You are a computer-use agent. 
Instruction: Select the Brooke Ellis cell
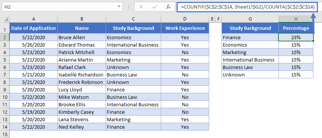[x=82, y=105]
